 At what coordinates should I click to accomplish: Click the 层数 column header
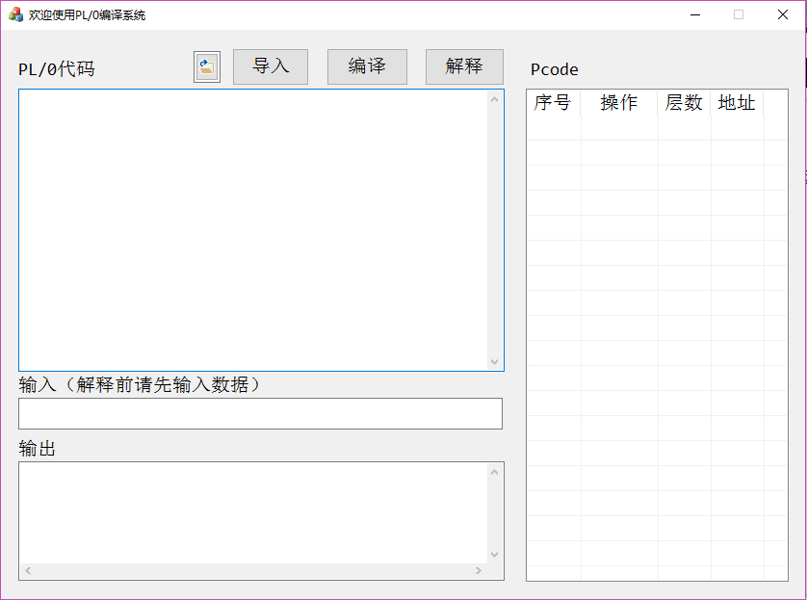(x=684, y=102)
